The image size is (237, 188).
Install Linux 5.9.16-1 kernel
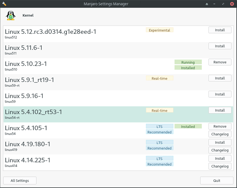(x=220, y=94)
